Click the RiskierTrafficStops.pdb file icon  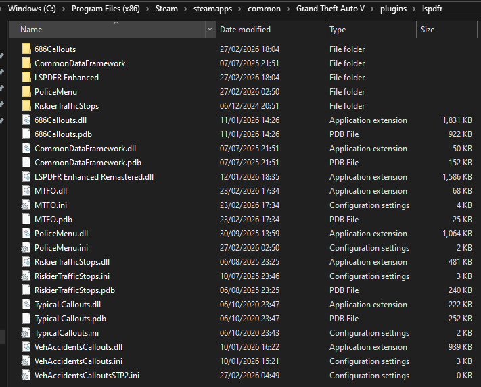26,290
